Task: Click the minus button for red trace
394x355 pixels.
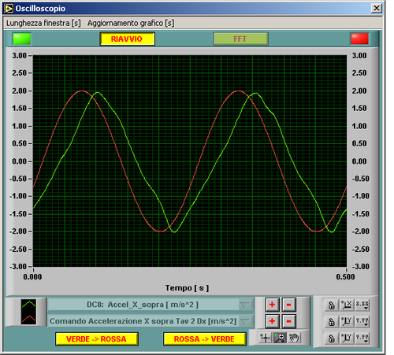Action: point(288,321)
